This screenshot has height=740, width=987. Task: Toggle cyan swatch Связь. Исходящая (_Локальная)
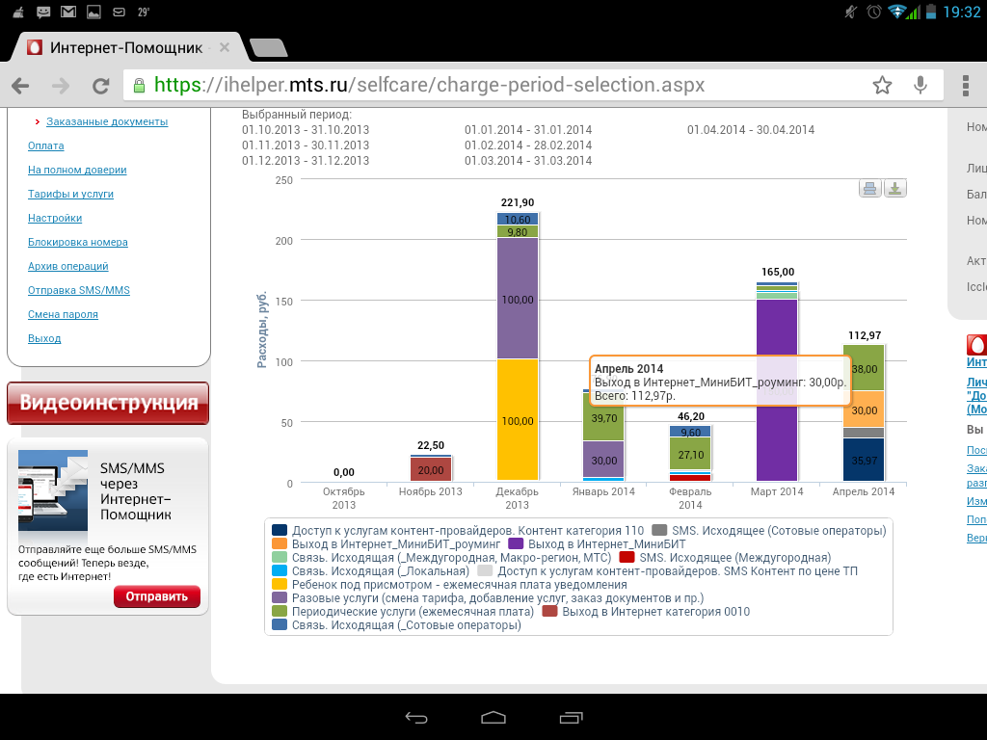[280, 570]
